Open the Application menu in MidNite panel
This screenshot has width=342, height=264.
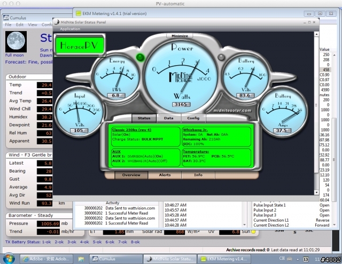coord(70,29)
